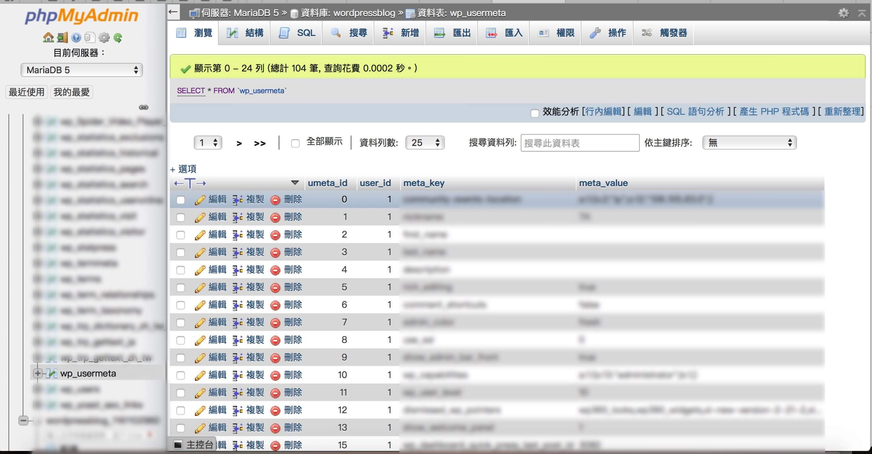Image resolution: width=872 pixels, height=454 pixels.
Task: Open the SQL documentation copy icon
Action: pyautogui.click(x=90, y=37)
